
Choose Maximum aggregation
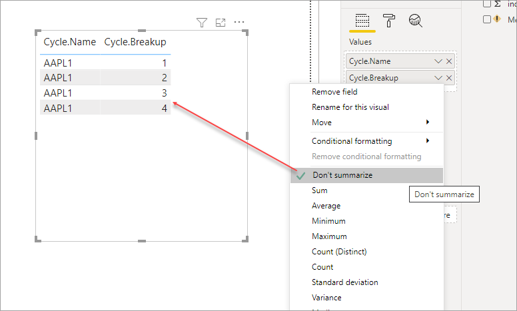coord(366,236)
